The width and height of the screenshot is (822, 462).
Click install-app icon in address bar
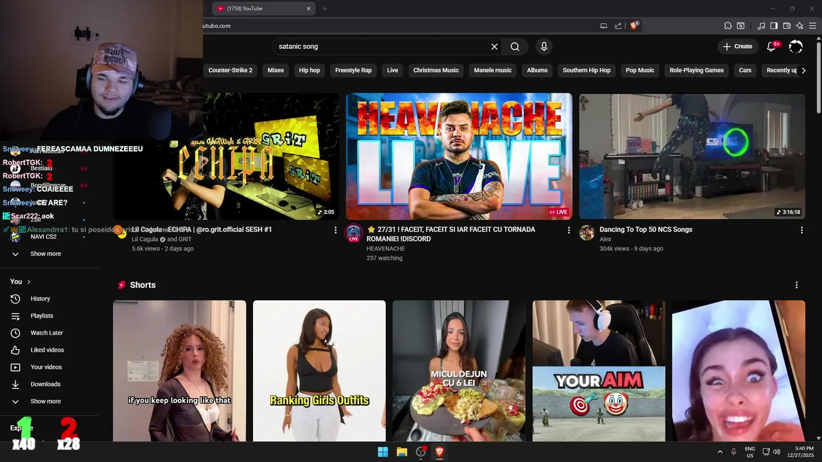[604, 26]
